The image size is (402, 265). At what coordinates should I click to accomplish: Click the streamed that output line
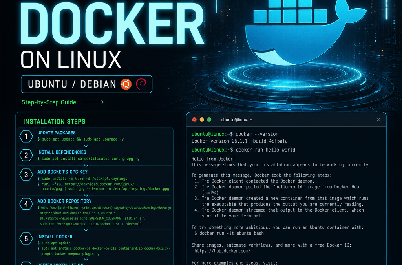(x=279, y=210)
